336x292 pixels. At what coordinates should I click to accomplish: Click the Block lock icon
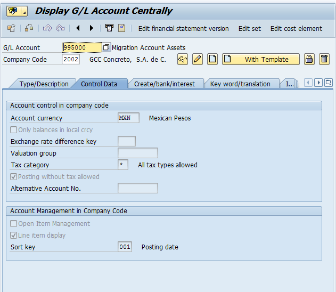(309, 59)
